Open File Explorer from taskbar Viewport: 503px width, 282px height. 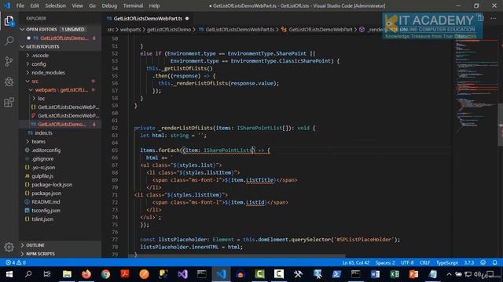point(67,274)
